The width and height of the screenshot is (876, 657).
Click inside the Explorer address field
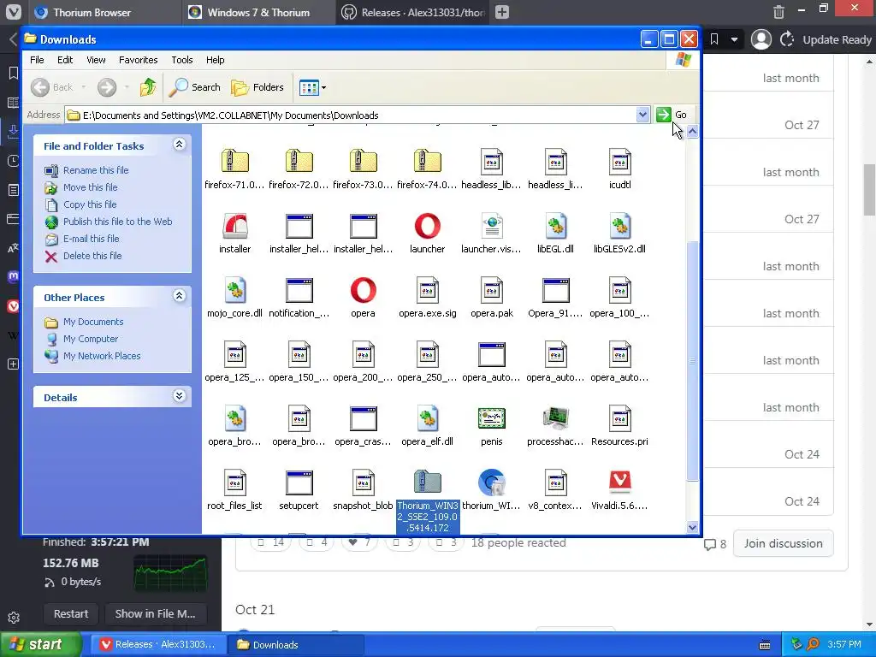tap(358, 115)
